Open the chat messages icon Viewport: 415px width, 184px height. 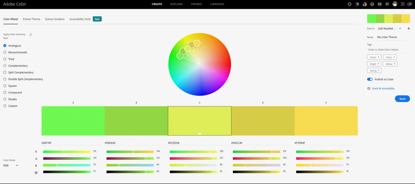pyautogui.click(x=387, y=4)
